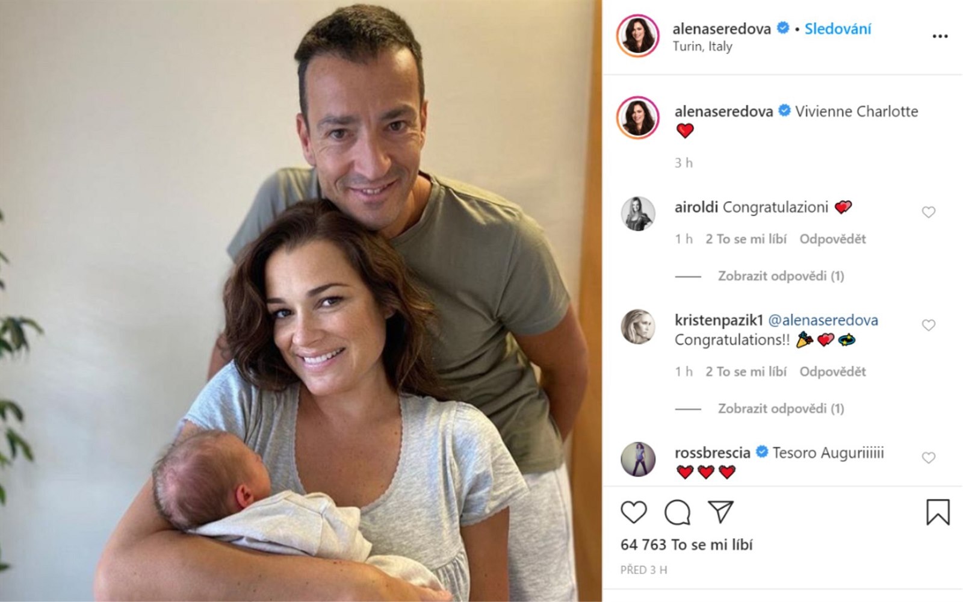Open the comment bubble icon

[677, 512]
